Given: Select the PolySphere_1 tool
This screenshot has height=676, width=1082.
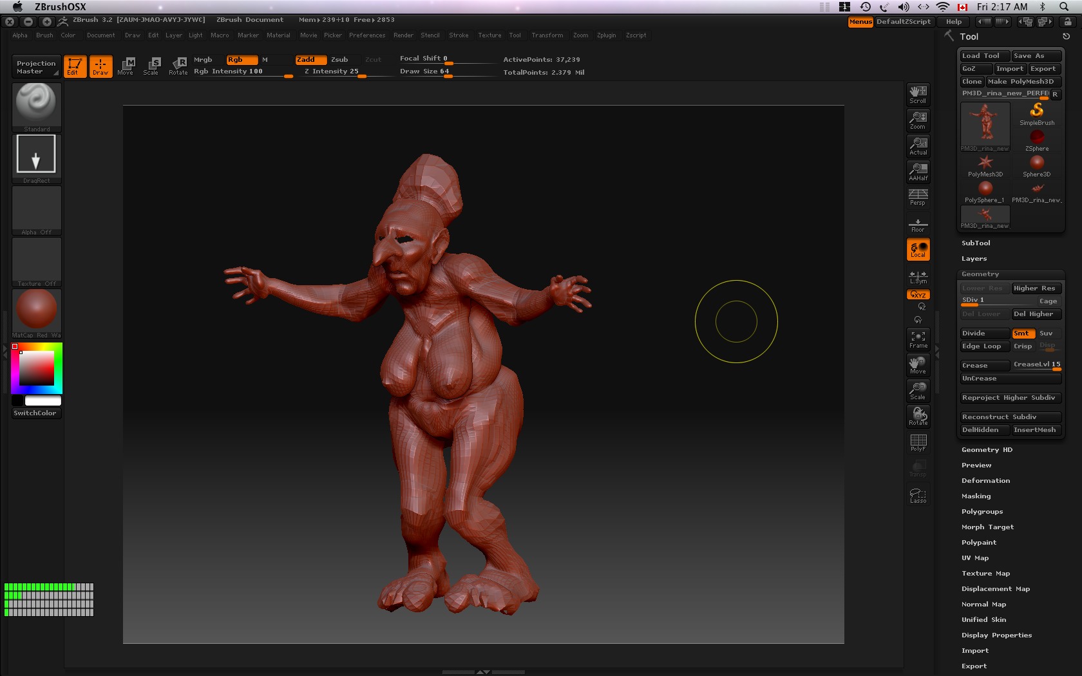Looking at the screenshot, I should 985,191.
